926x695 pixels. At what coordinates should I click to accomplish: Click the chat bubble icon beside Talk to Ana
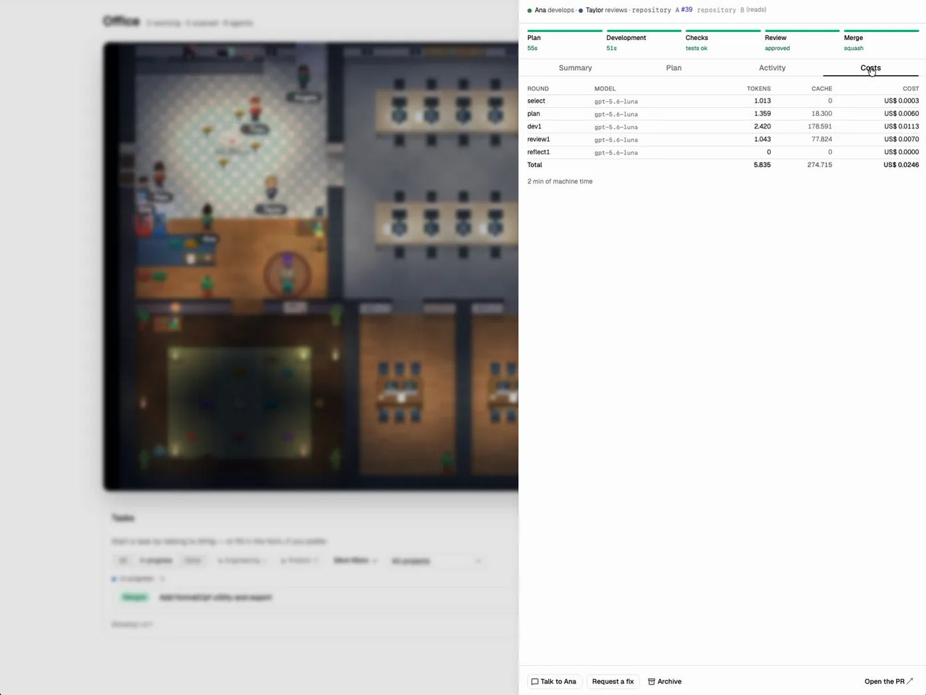click(535, 682)
